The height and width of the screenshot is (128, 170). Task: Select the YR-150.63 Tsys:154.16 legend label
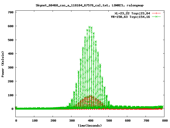click(130, 17)
